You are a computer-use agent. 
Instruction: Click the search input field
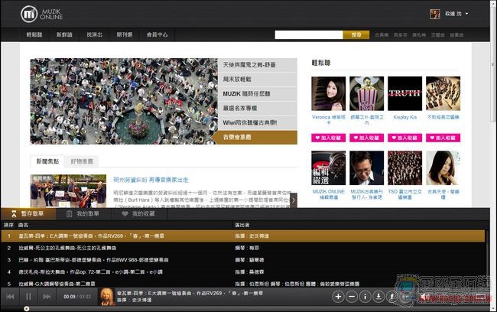click(309, 35)
